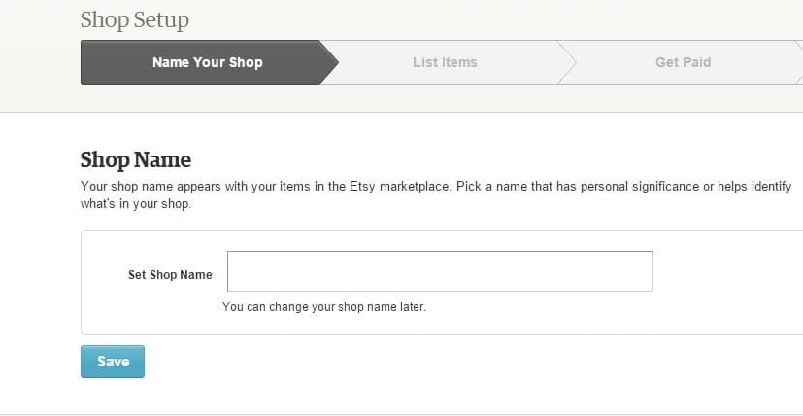Click the Shop Setup page title
Image resolution: width=803 pixels, height=416 pixels.
click(135, 20)
